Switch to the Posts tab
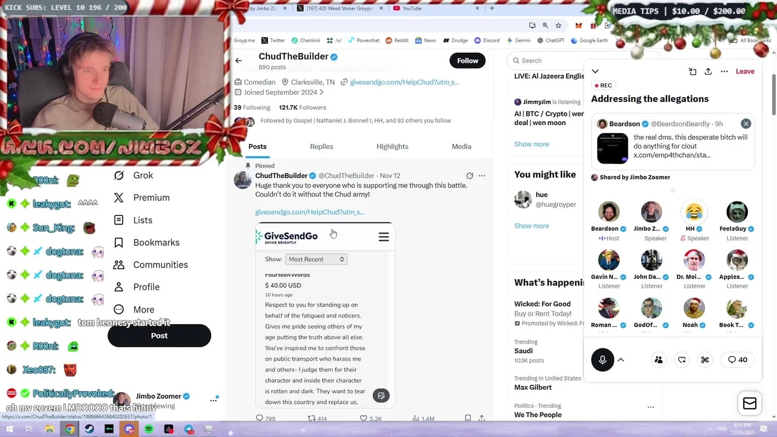The height and width of the screenshot is (437, 777). 257,146
